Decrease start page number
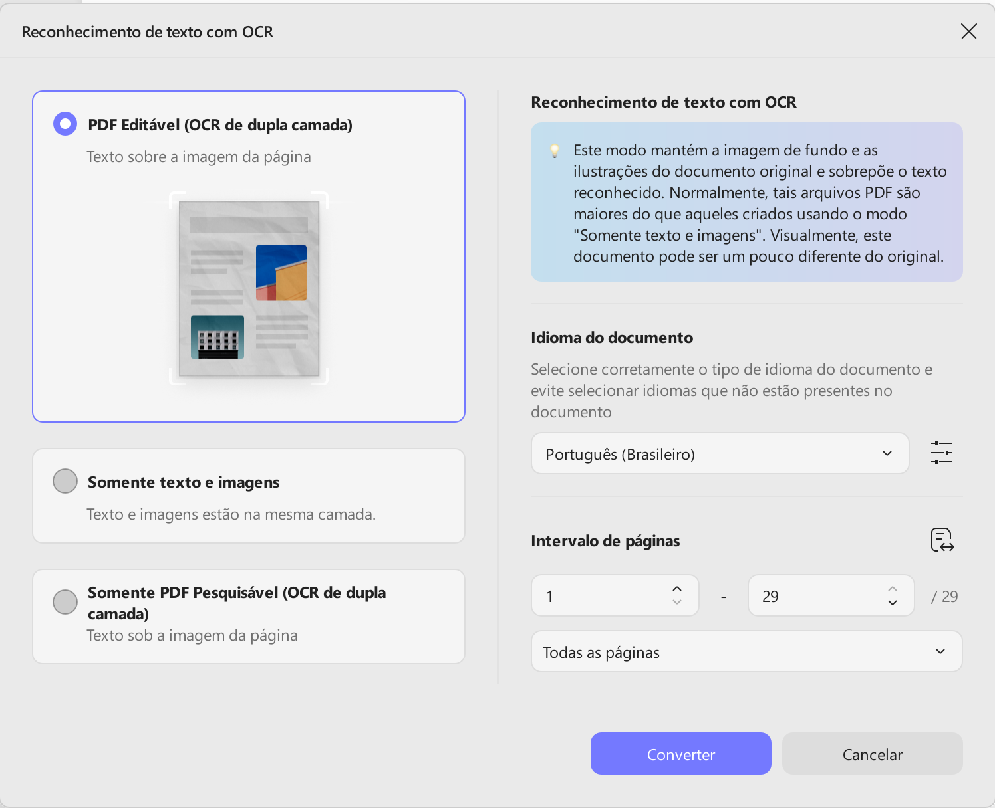995x808 pixels. (x=677, y=602)
